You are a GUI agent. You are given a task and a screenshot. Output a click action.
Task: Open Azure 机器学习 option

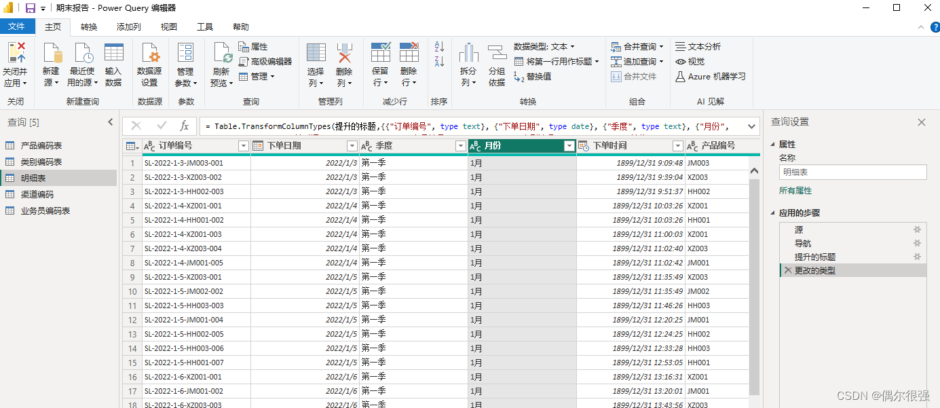711,77
